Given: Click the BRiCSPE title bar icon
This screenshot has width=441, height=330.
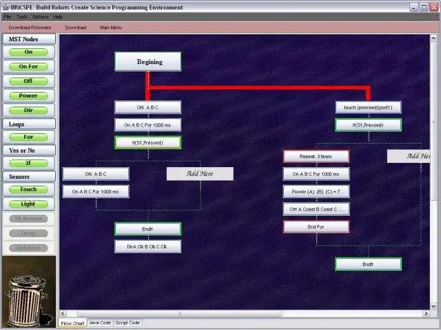Looking at the screenshot, I should [x=6, y=8].
